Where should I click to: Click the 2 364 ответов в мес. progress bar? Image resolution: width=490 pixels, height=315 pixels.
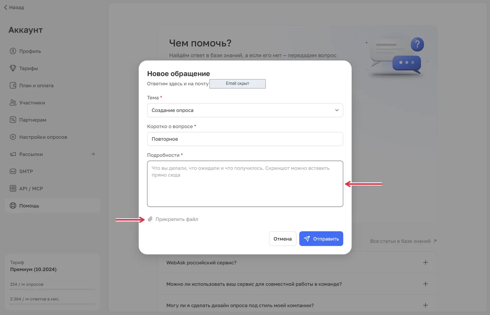tap(53, 304)
